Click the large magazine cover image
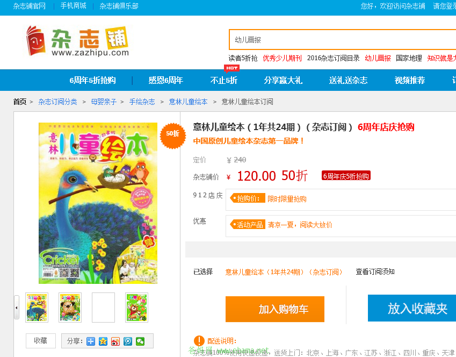 pyautogui.click(x=98, y=203)
